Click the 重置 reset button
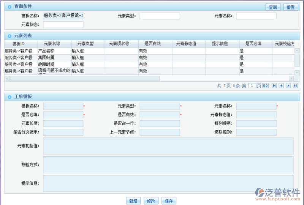 click(x=290, y=7)
